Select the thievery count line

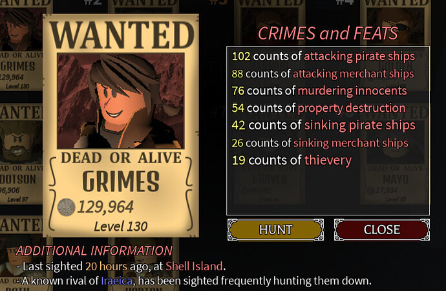[x=292, y=160]
